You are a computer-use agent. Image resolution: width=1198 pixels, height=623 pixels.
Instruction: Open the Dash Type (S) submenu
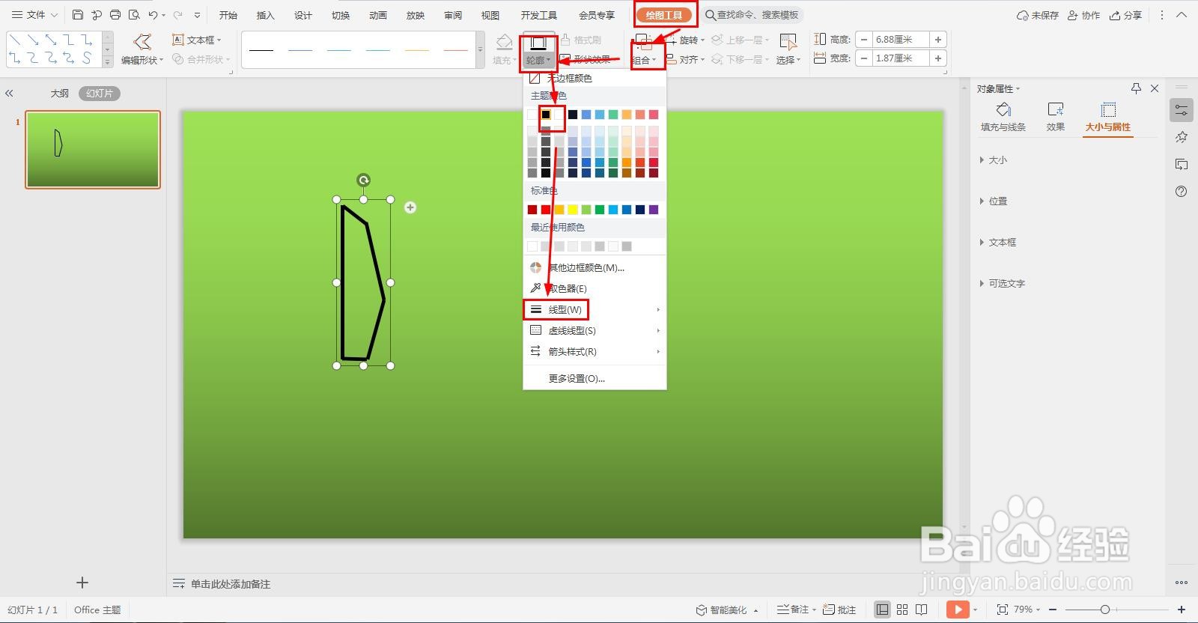pyautogui.click(x=595, y=330)
